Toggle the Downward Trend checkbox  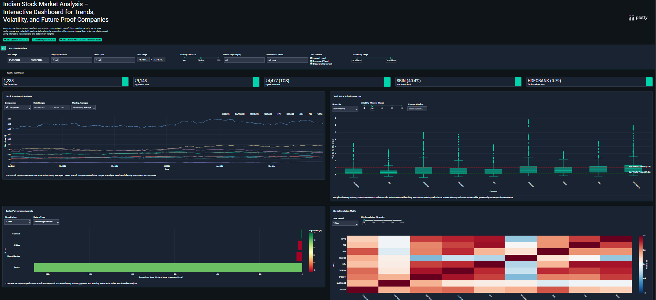[x=311, y=61]
